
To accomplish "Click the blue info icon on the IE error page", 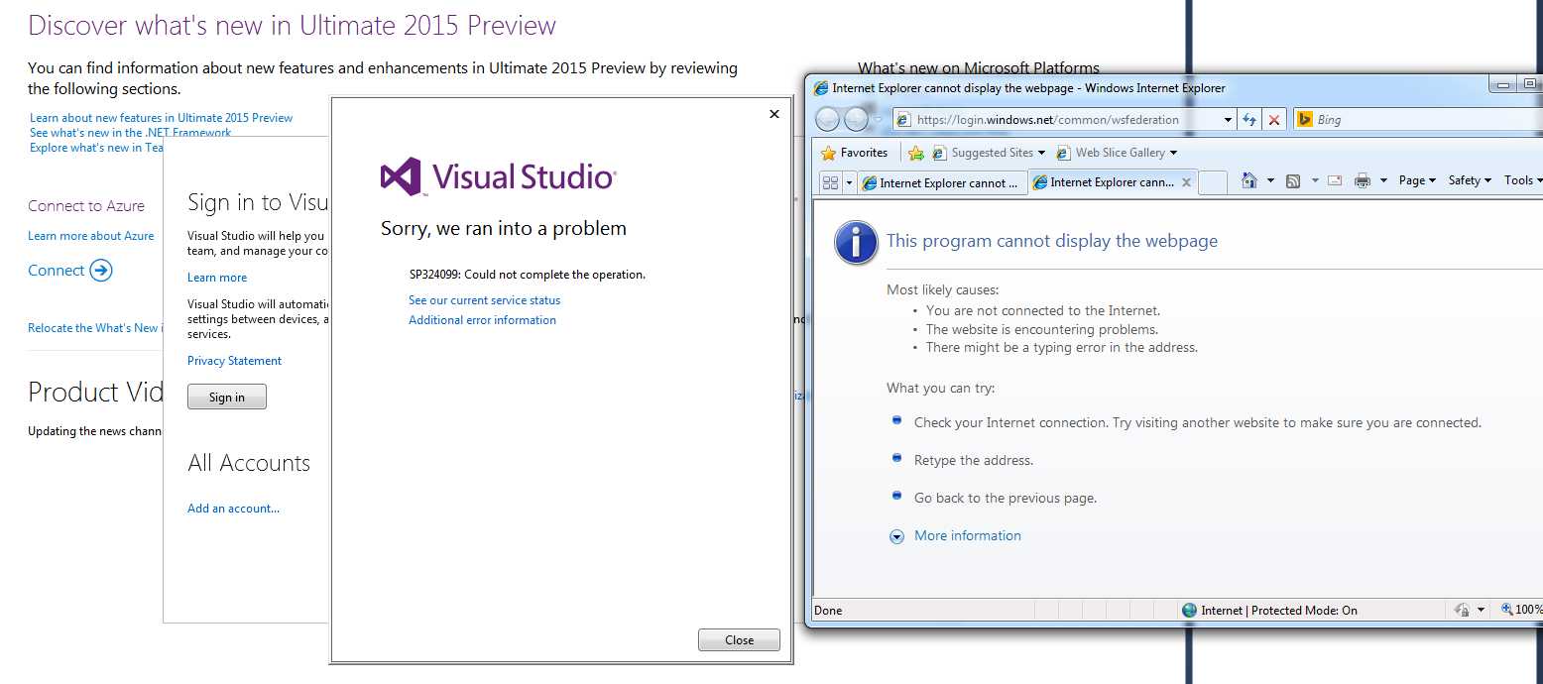I will point(856,243).
